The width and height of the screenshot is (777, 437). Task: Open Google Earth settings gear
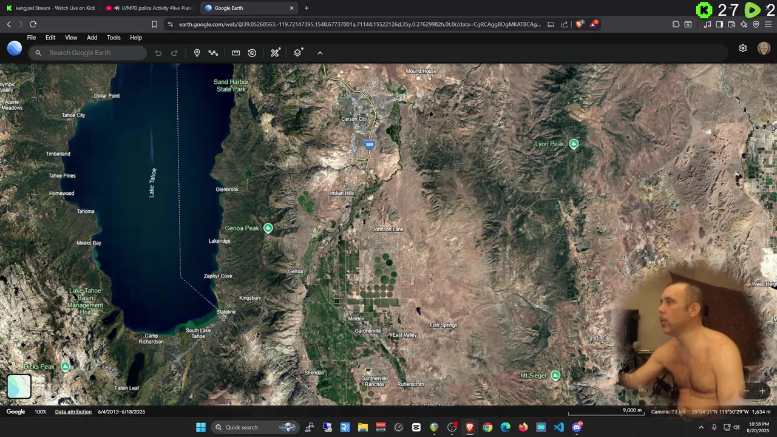(x=743, y=49)
